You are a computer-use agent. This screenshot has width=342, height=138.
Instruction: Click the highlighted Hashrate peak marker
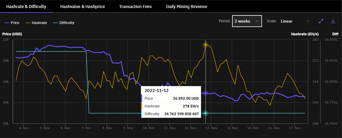click(x=205, y=45)
